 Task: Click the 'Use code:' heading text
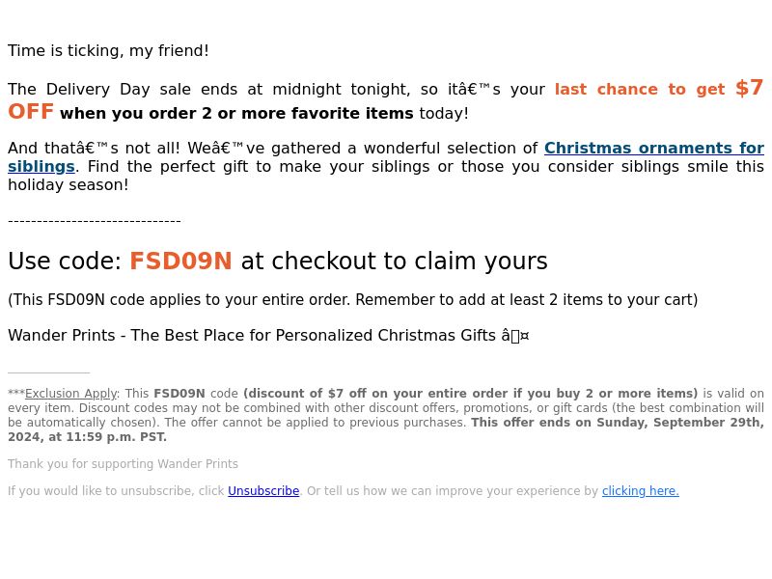pos(65,261)
